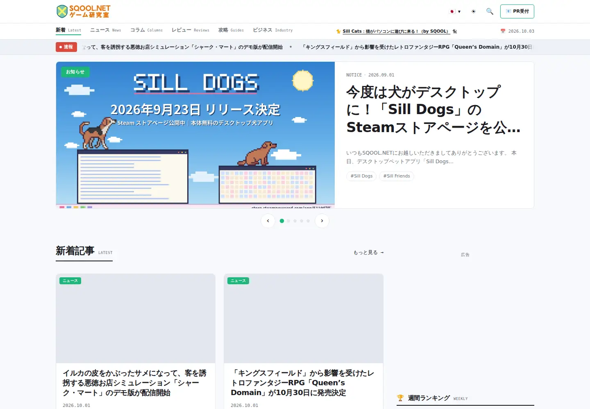This screenshot has height=409, width=590.
Task: Open the Queen's Domain ticker headline
Action: pyautogui.click(x=417, y=47)
